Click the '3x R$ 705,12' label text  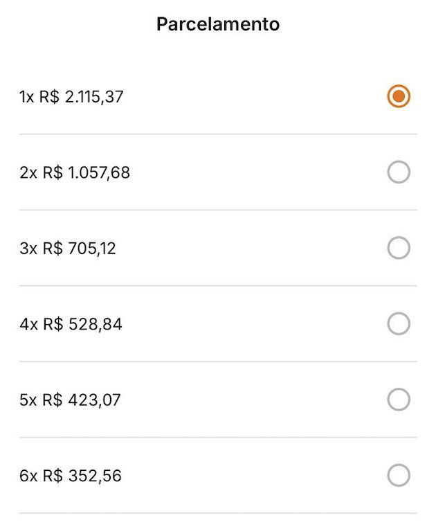(x=68, y=249)
